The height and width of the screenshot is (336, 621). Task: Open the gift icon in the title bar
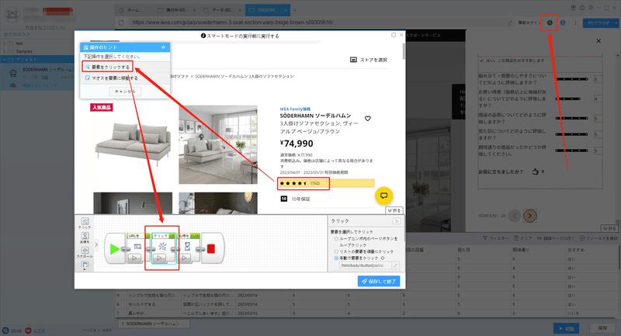(573, 8)
